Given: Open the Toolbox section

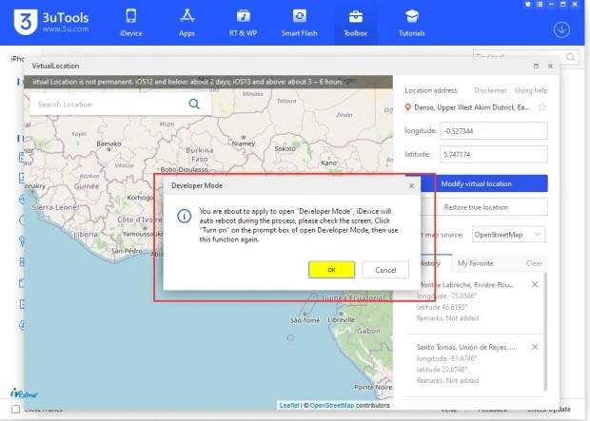Looking at the screenshot, I should pyautogui.click(x=355, y=23).
